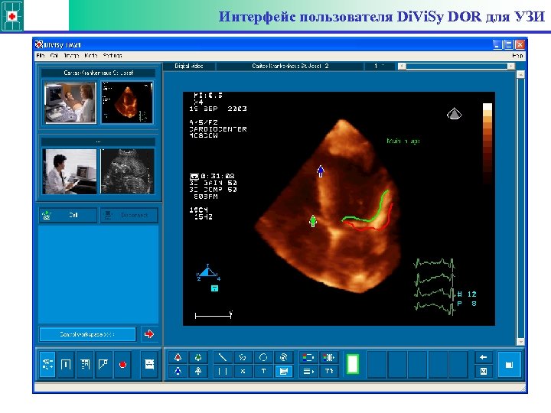Viewport: 551px width, 413px height.
Task: Select the white arrow pointer tool
Action: click(x=198, y=371)
